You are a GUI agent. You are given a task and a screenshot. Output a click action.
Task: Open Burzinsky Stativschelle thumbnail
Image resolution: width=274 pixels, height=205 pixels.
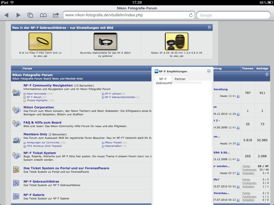105,41
